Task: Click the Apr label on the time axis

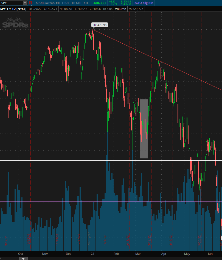Action: [164, 254]
